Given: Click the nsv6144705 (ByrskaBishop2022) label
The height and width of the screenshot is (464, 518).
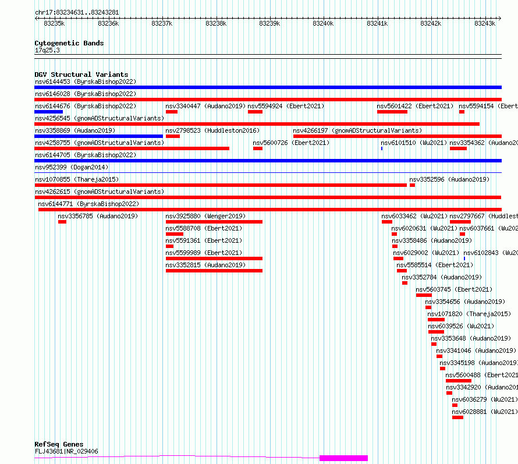Looking at the screenshot, I should pos(86,155).
